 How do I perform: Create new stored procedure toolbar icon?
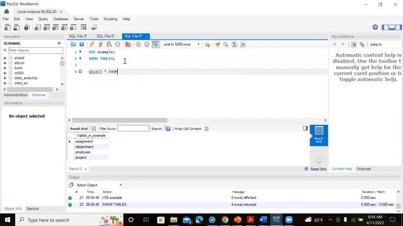(64, 27)
